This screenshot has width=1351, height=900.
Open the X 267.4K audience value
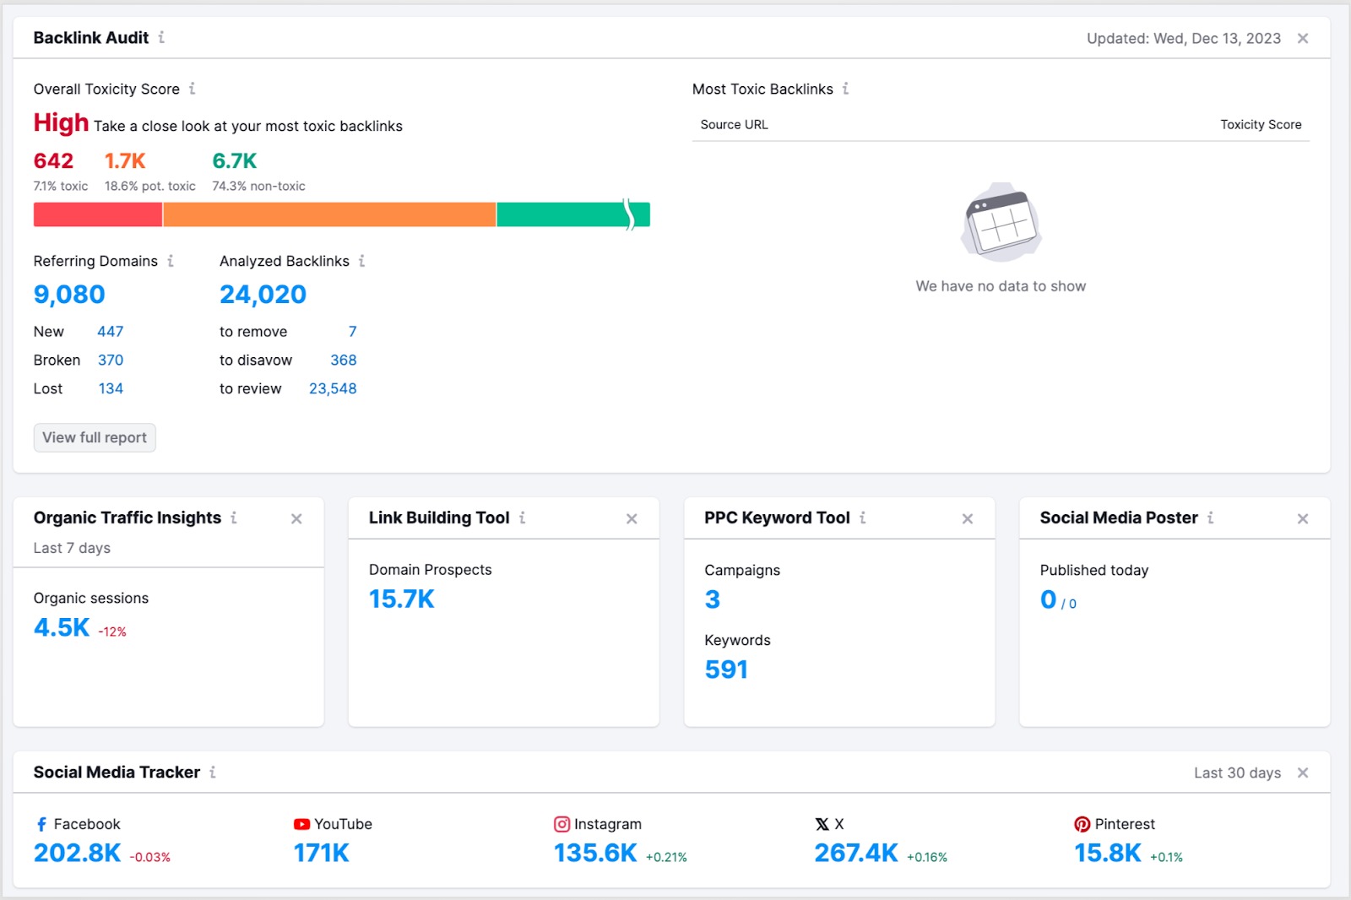(x=856, y=853)
